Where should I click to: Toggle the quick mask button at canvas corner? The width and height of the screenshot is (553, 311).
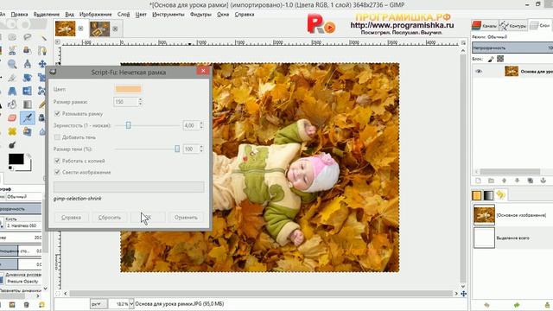pyautogui.click(x=58, y=294)
